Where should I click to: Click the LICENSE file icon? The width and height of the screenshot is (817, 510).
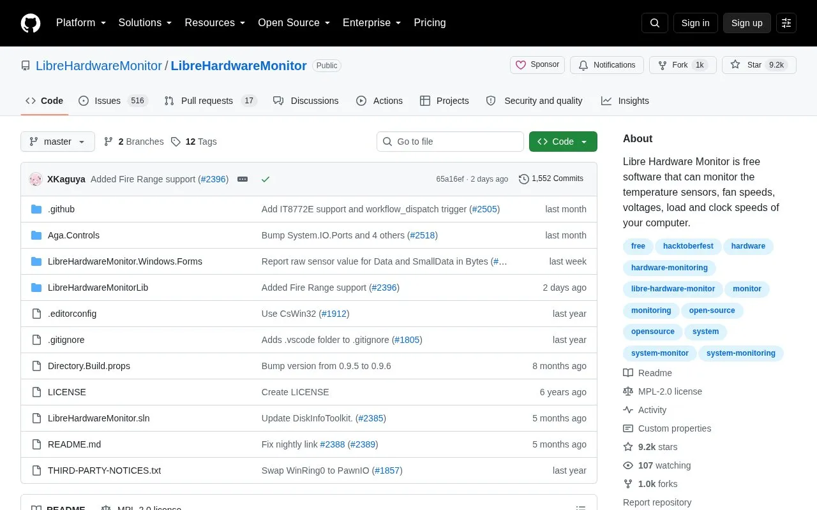click(x=36, y=392)
